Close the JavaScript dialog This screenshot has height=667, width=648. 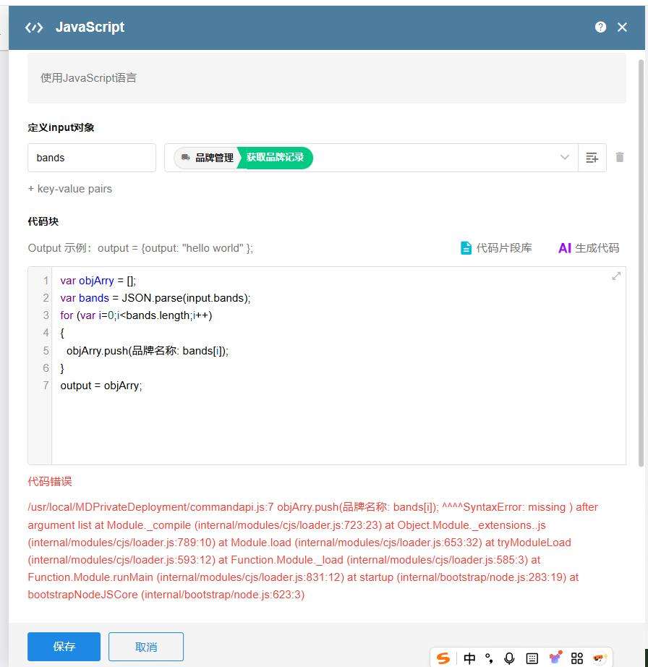point(622,27)
